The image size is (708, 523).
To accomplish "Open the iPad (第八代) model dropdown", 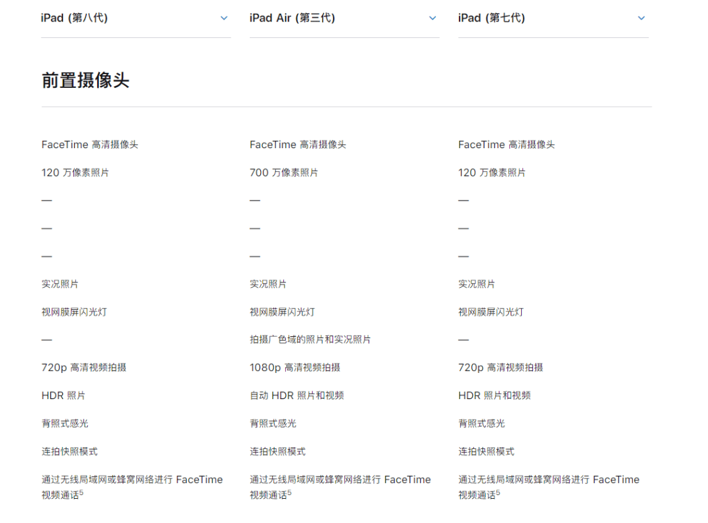I will point(136,18).
